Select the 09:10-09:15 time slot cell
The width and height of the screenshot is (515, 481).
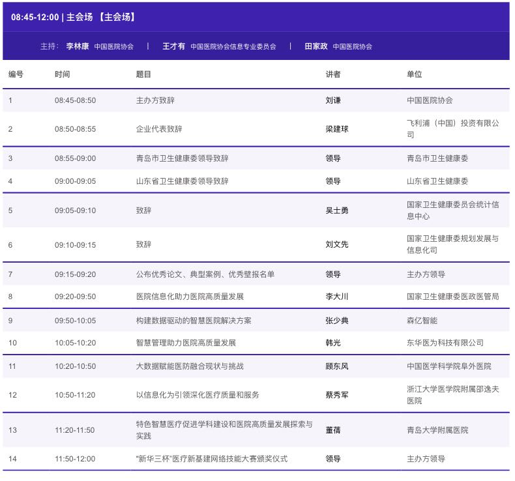(x=75, y=244)
